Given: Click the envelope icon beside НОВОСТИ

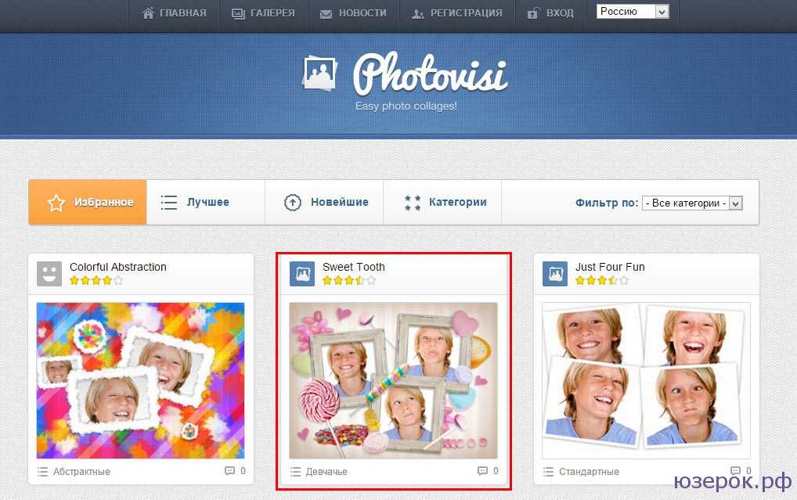Looking at the screenshot, I should tap(326, 14).
